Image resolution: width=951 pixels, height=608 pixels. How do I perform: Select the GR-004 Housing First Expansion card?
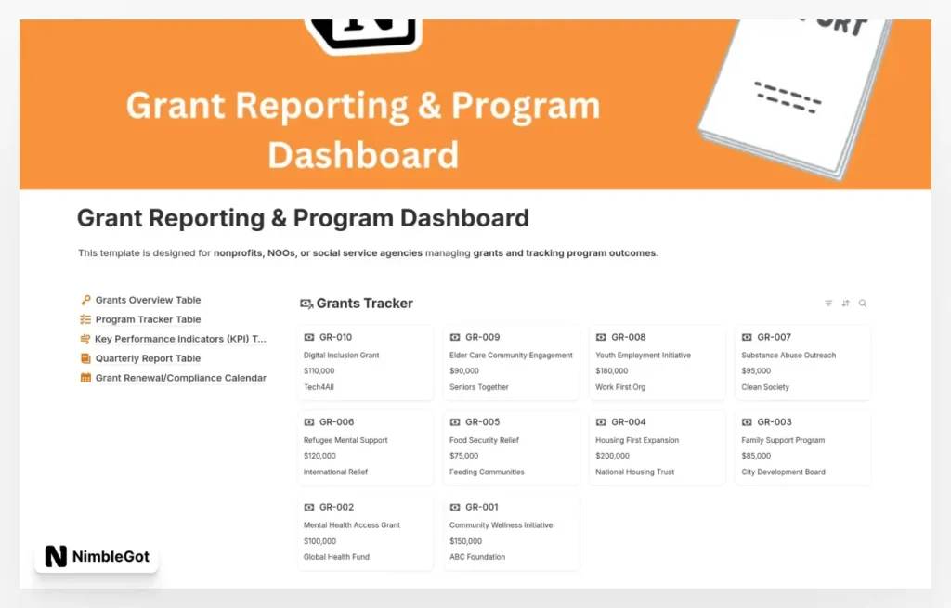click(x=657, y=447)
